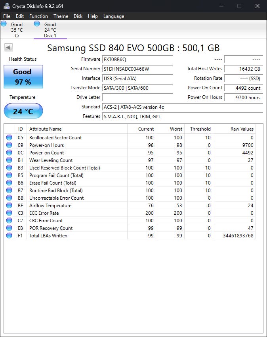Click the Reallocated Sector Count attribute name
Viewport: 267px width, 337px height.
(55, 138)
